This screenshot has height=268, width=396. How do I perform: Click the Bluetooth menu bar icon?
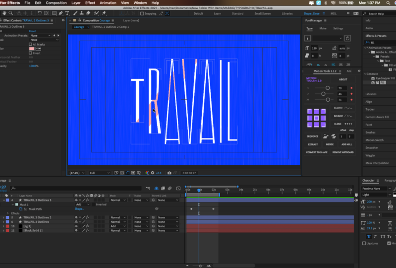tap(326, 3)
